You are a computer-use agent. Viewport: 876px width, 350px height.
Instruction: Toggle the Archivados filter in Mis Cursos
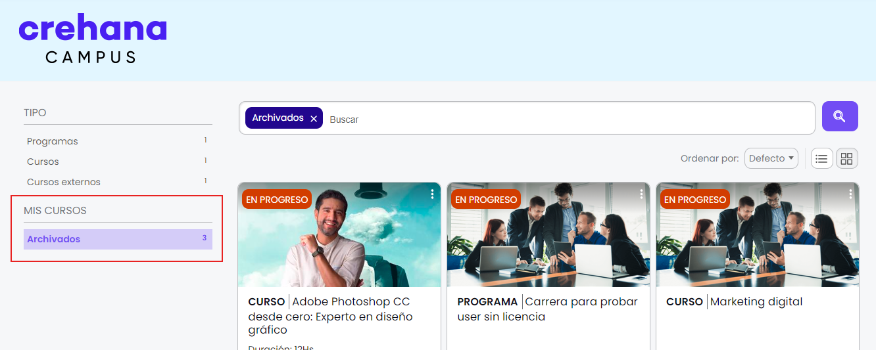coord(118,239)
